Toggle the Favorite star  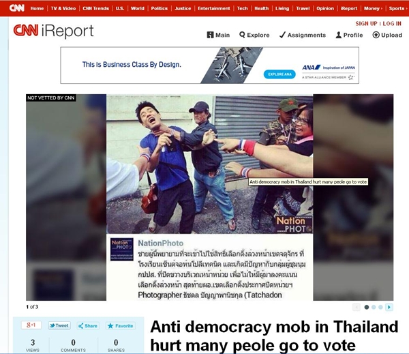tap(121, 326)
